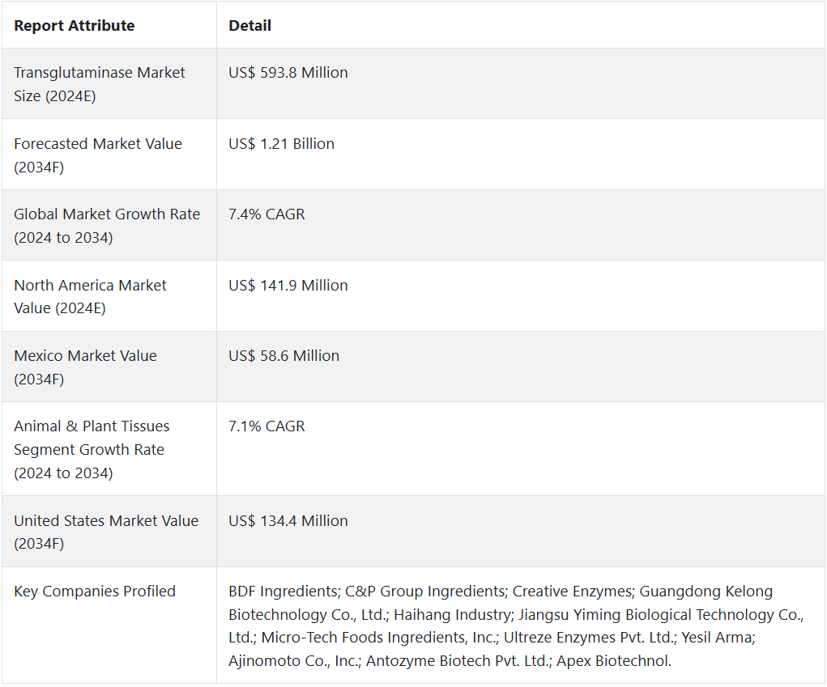Select the North America Market Value cell
This screenshot has height=687, width=827.
coord(90,296)
